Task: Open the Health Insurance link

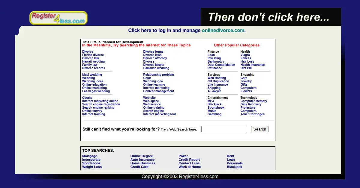Action: (x=253, y=65)
